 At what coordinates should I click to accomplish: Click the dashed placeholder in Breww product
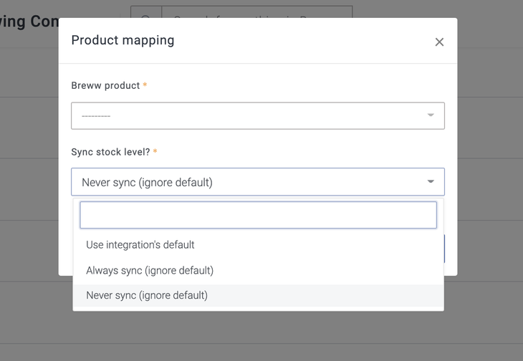tap(96, 116)
